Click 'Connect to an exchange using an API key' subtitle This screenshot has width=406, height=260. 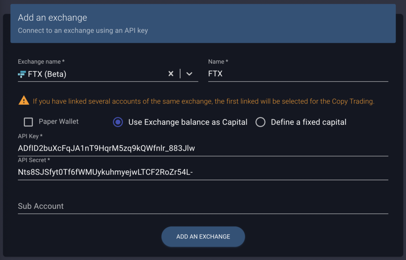[82, 30]
